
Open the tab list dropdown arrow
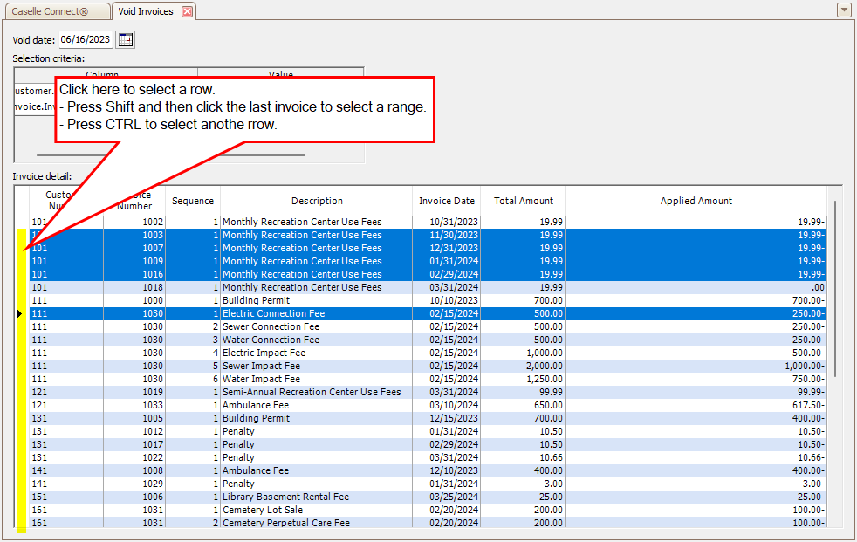click(x=843, y=10)
